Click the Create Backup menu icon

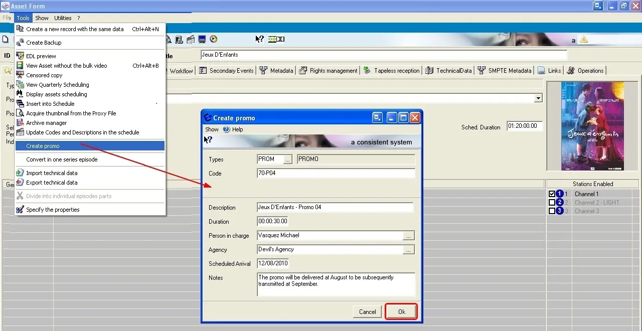(x=20, y=43)
